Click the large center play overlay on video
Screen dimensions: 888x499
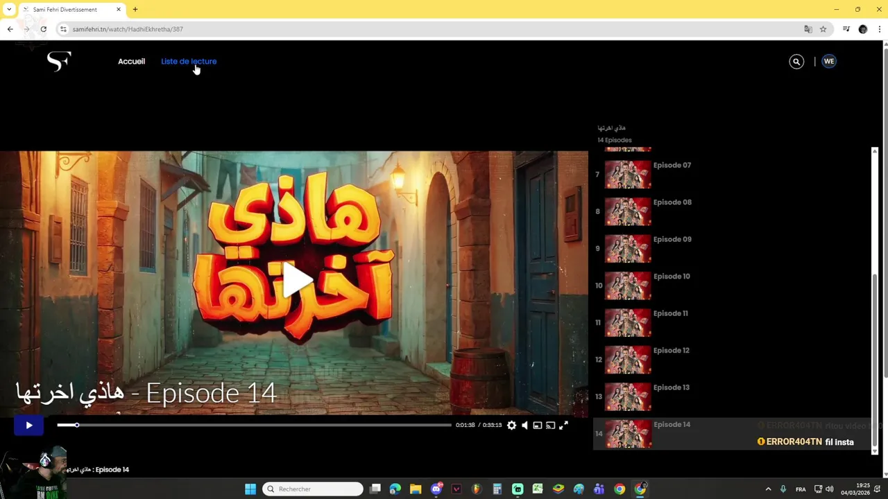[x=297, y=280]
